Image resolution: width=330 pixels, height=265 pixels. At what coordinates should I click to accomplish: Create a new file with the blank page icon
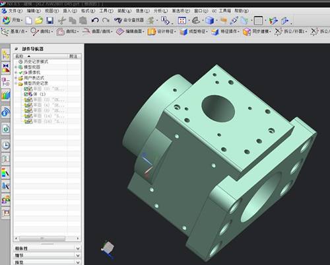point(28,20)
